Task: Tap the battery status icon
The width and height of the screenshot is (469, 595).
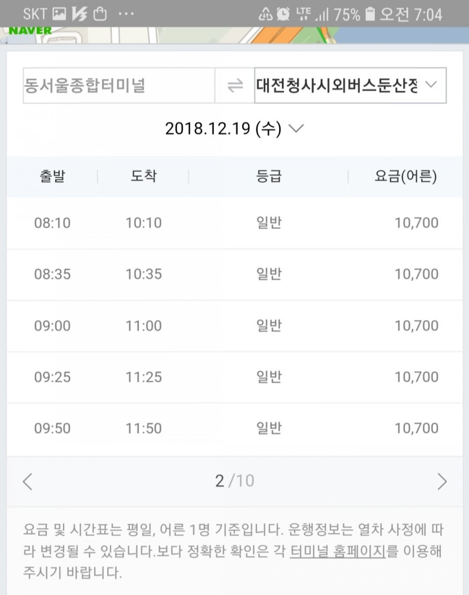Action: click(370, 15)
